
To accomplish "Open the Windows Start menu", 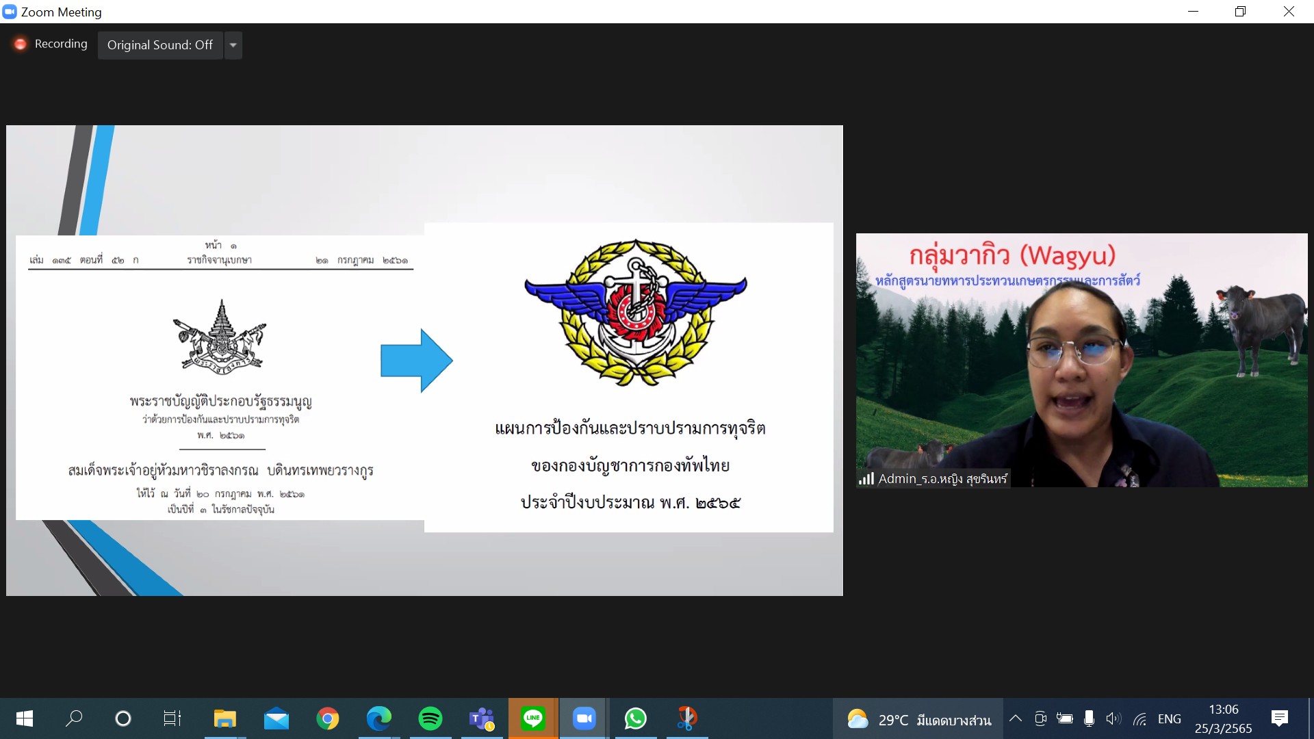I will click(x=24, y=718).
